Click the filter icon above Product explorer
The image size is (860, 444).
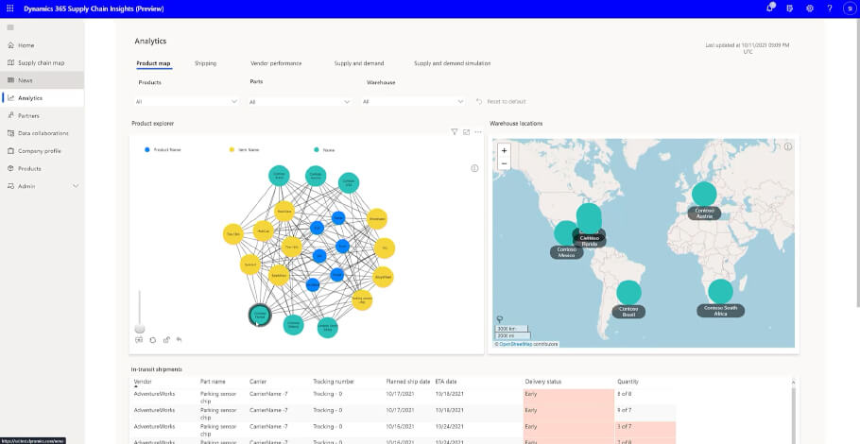(455, 132)
